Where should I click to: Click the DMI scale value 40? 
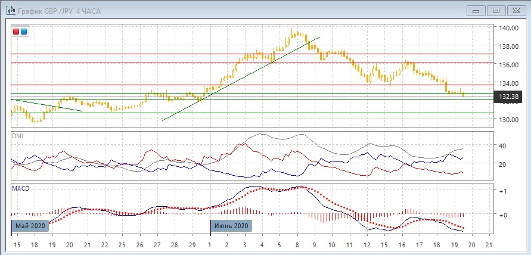click(502, 146)
